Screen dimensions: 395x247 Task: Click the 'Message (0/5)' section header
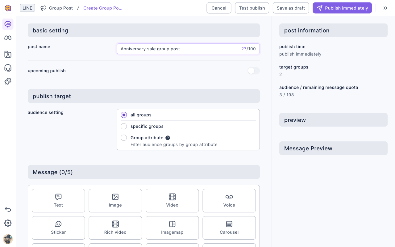click(144, 172)
